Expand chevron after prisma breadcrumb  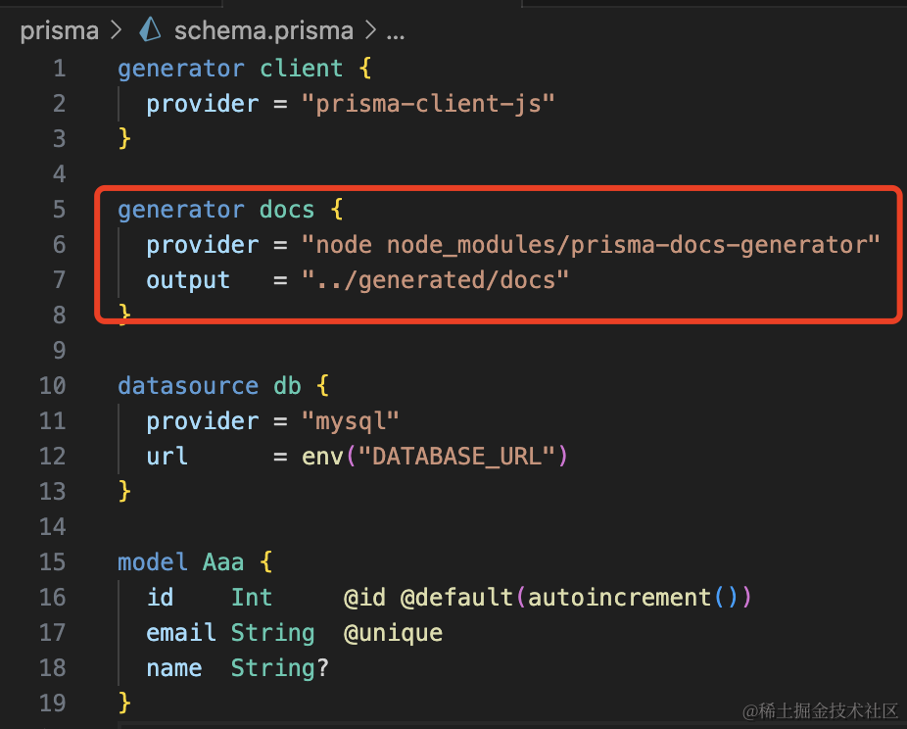[117, 30]
